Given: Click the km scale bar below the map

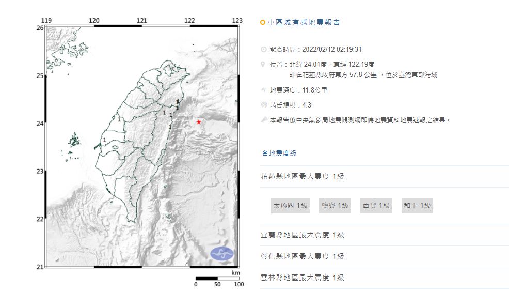Looking at the screenshot, I should [217, 278].
